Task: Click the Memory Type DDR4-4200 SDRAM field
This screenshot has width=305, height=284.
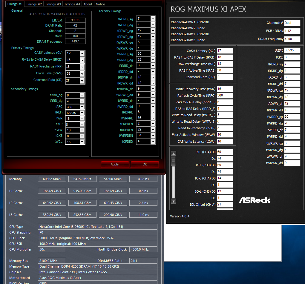Action: coord(98,266)
